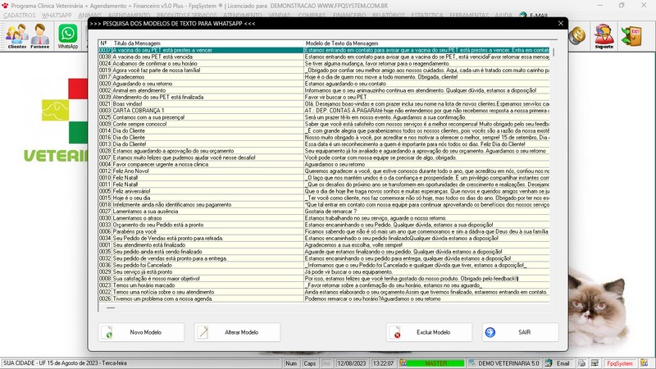
Task: Click the Excluir Modelo button
Action: pyautogui.click(x=429, y=332)
